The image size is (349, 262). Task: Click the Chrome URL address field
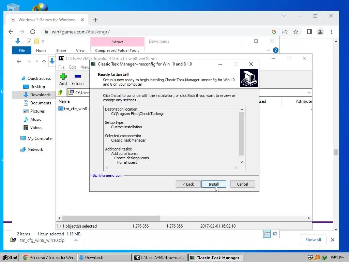click(156, 32)
